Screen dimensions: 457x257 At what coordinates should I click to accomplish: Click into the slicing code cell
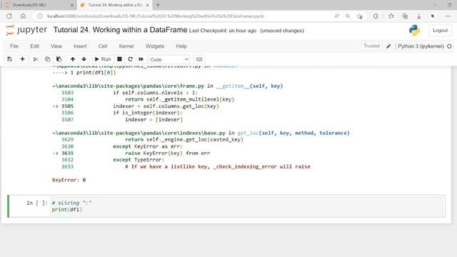click(247, 206)
